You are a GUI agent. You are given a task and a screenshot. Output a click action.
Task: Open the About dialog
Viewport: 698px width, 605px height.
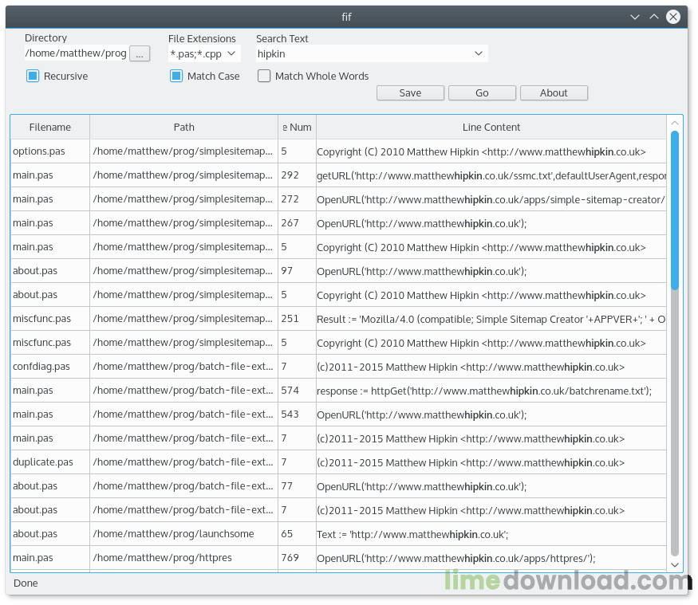tap(554, 93)
